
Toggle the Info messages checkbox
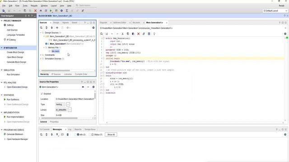pyautogui.click(x=75, y=135)
